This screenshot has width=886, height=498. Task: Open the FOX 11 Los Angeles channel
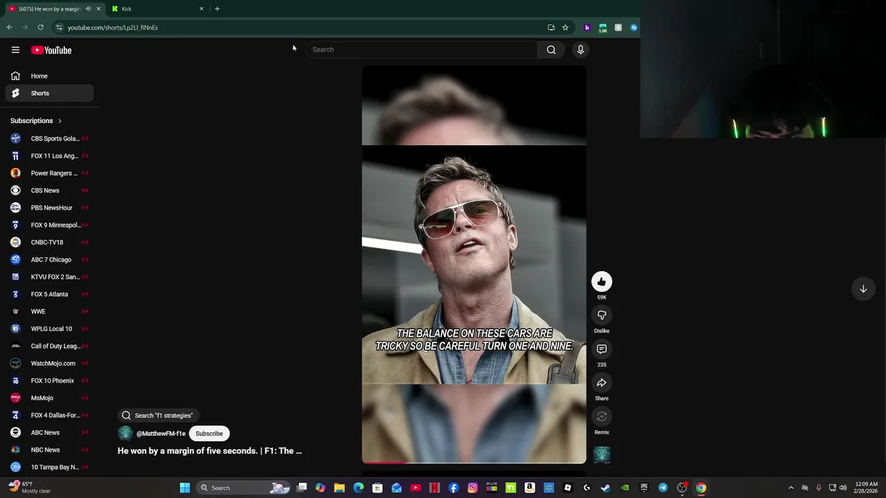pyautogui.click(x=49, y=156)
